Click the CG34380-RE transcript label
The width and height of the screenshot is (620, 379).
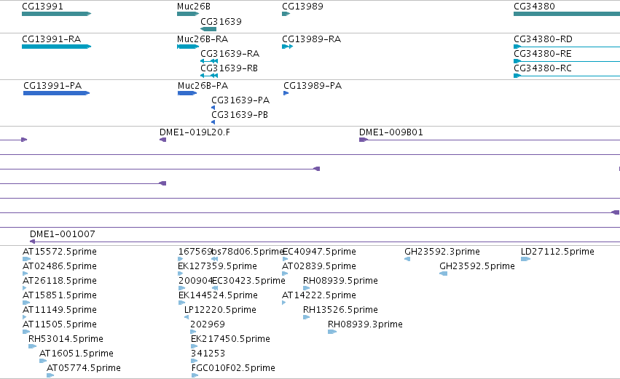543,54
